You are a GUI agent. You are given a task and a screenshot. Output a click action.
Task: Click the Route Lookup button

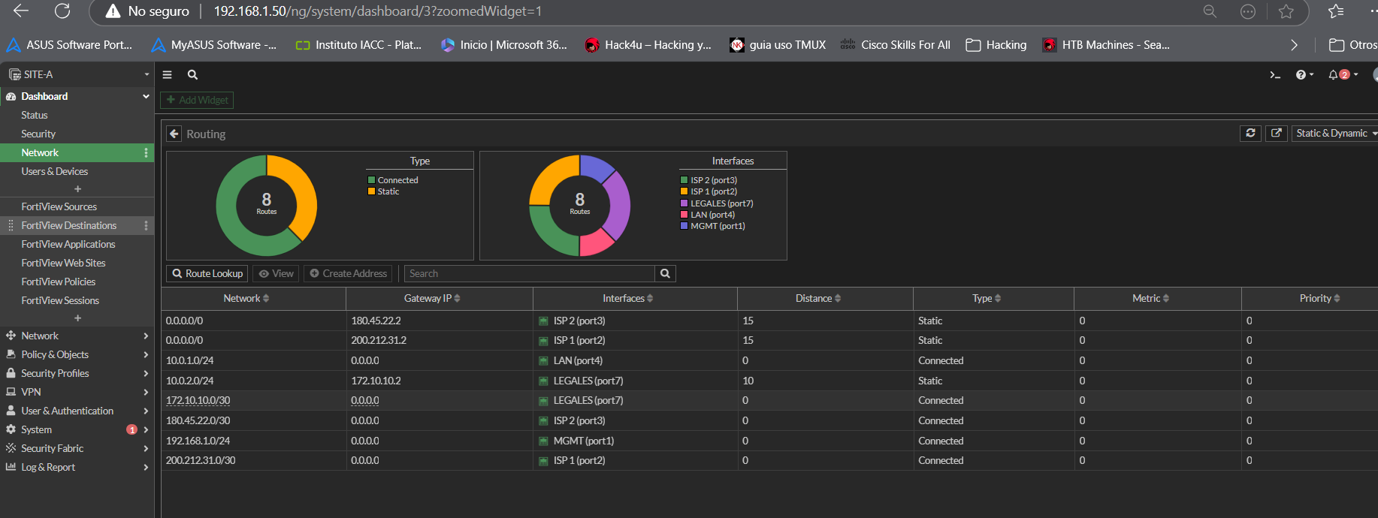pyautogui.click(x=207, y=274)
